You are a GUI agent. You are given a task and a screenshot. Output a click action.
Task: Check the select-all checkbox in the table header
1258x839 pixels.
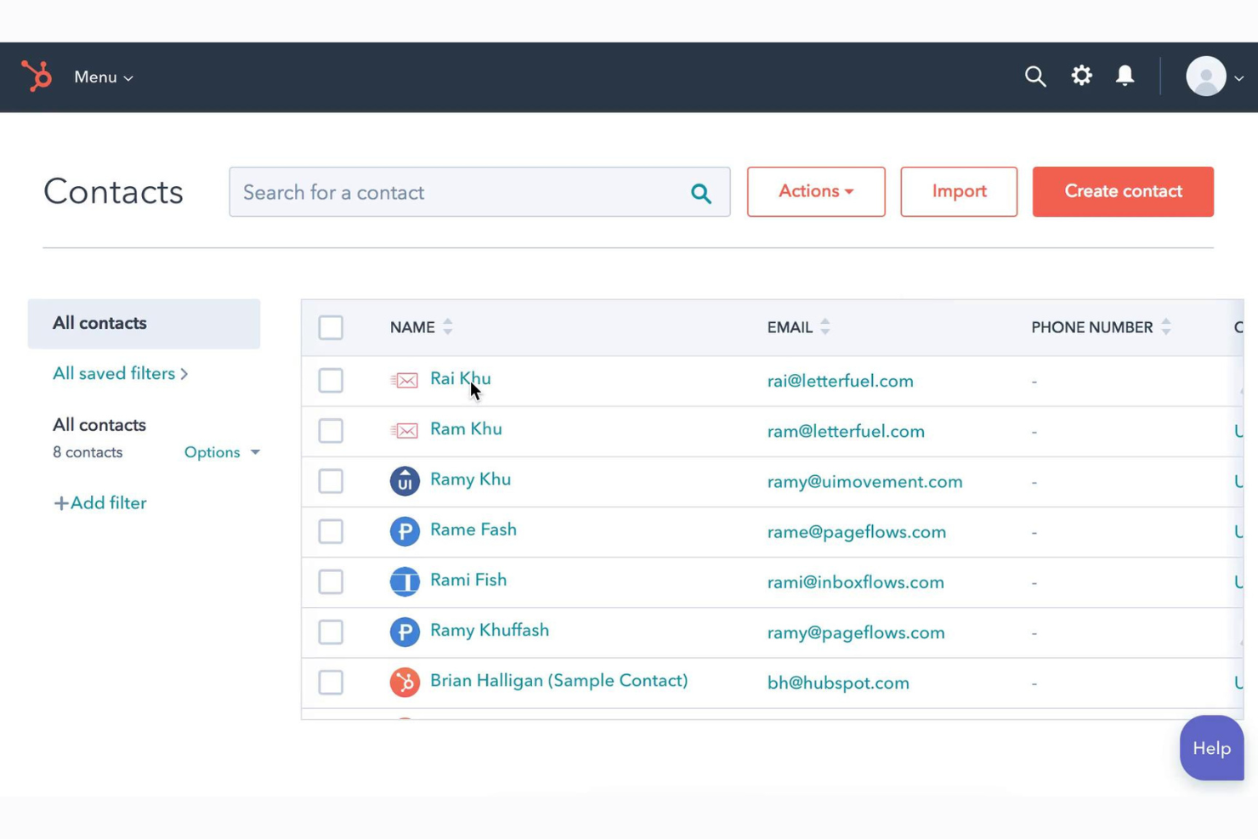331,327
